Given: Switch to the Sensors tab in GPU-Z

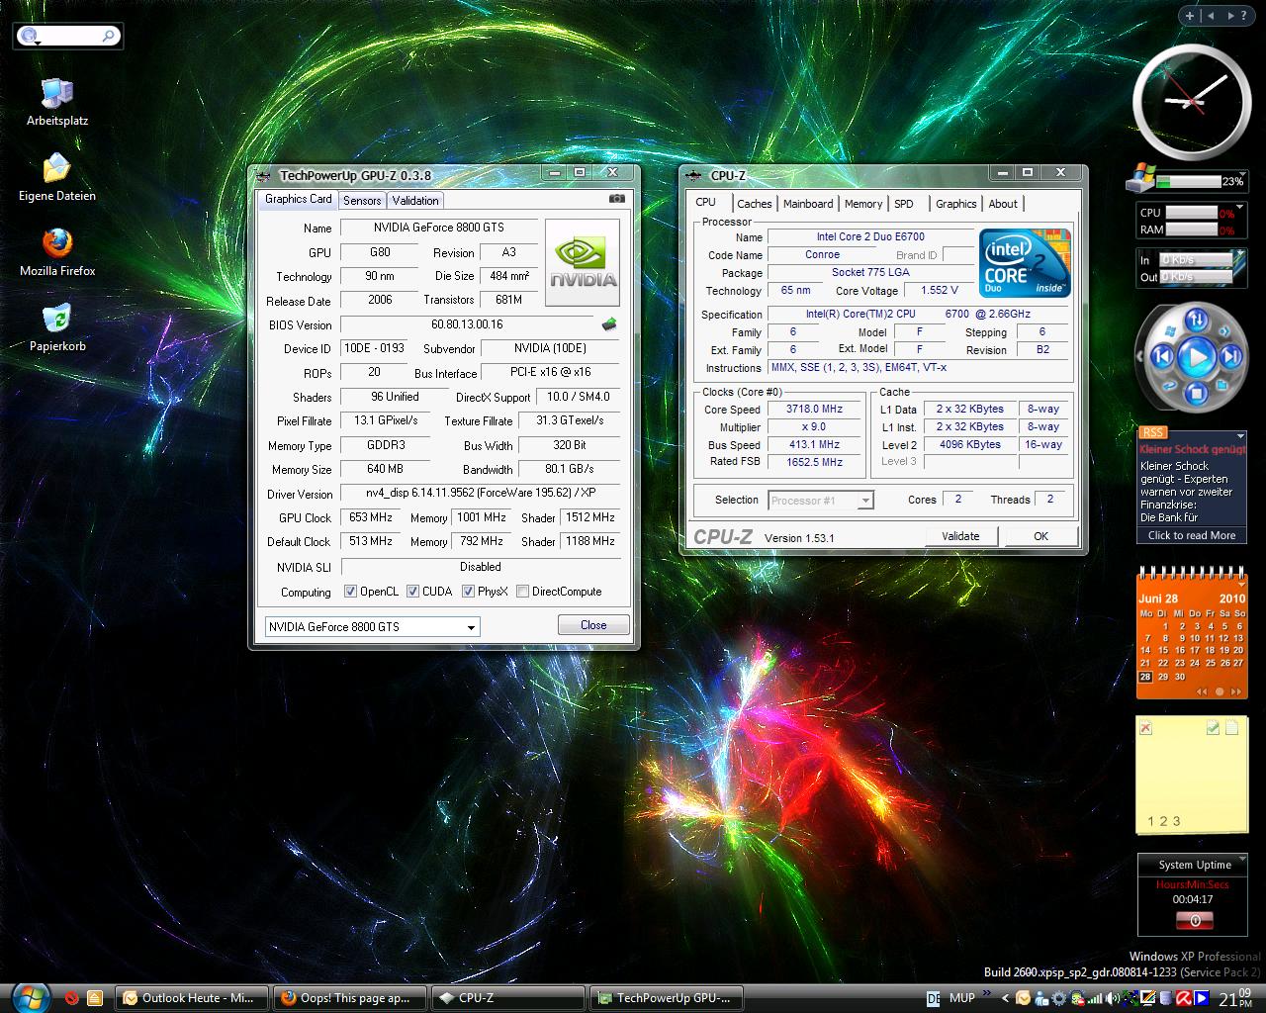Looking at the screenshot, I should 362,200.
